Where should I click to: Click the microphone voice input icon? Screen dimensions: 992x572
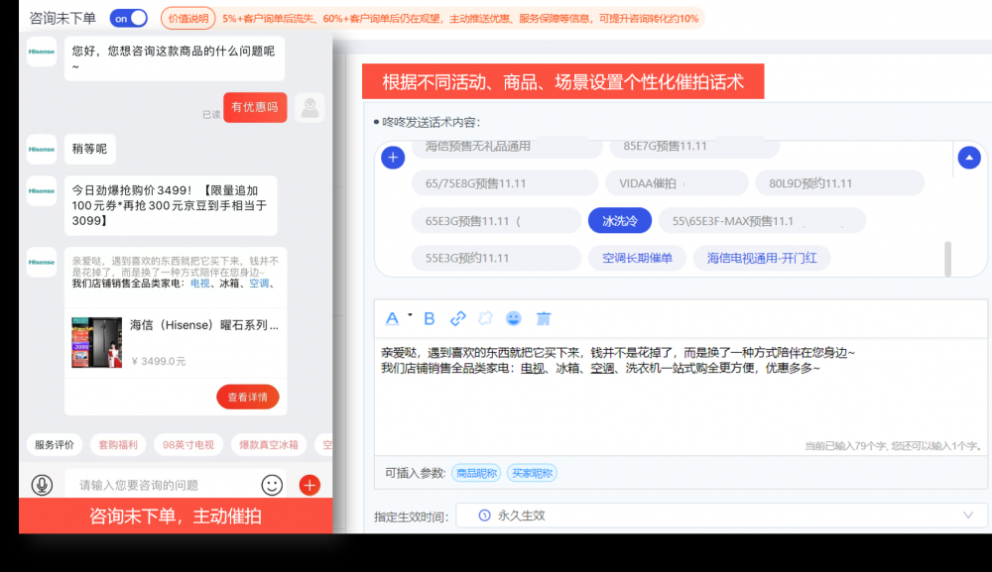pos(42,485)
